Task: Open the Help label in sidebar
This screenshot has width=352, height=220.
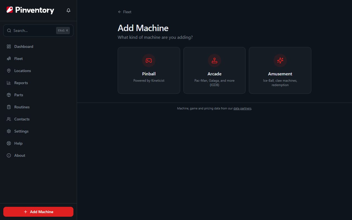Action: 18,143
